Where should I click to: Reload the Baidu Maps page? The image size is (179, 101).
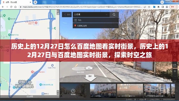pos(11,7)
